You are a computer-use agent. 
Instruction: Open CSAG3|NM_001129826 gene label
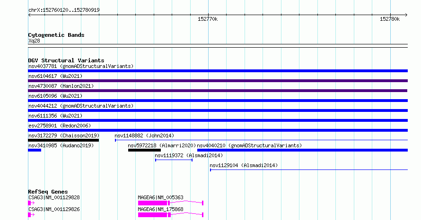click(x=54, y=209)
